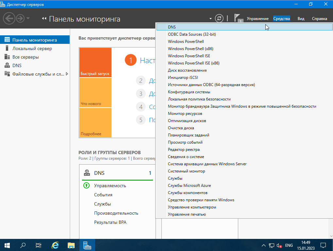Open Управляемость in the DNS tile
This screenshot has width=333, height=251.
click(110, 186)
